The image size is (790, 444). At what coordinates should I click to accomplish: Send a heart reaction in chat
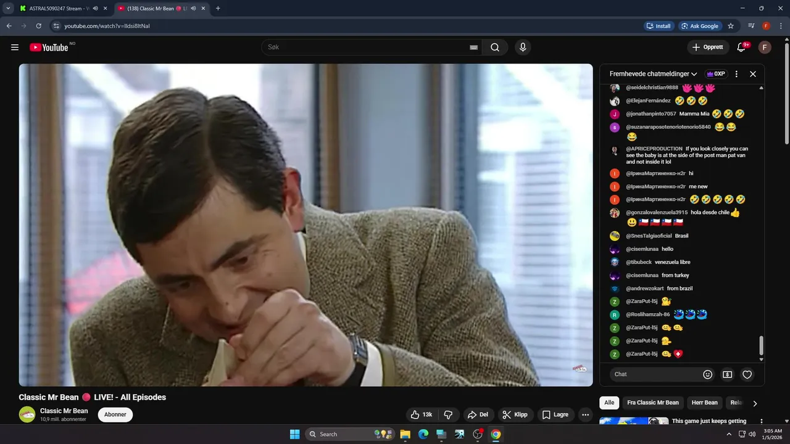[x=747, y=374]
